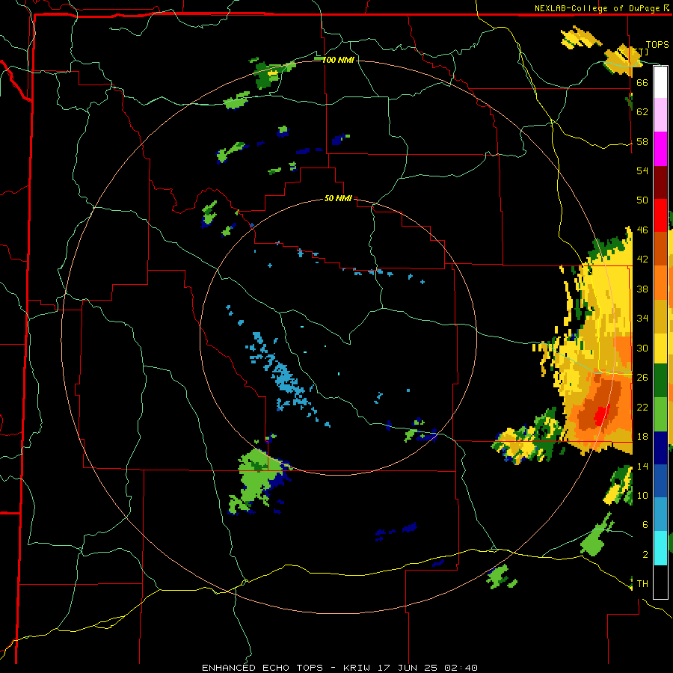Click the "30" legend value
The image size is (673, 673).
coord(642,348)
